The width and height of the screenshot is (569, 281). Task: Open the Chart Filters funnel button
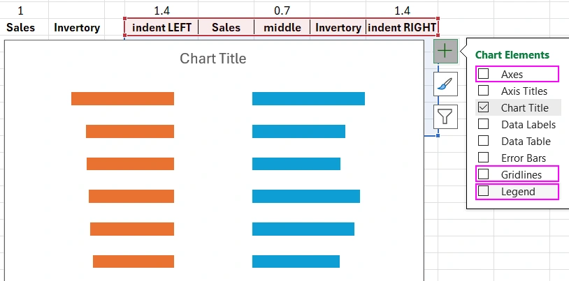click(x=445, y=116)
